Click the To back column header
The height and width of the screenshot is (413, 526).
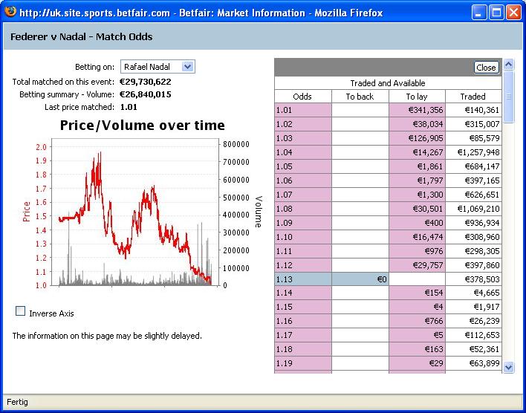360,97
